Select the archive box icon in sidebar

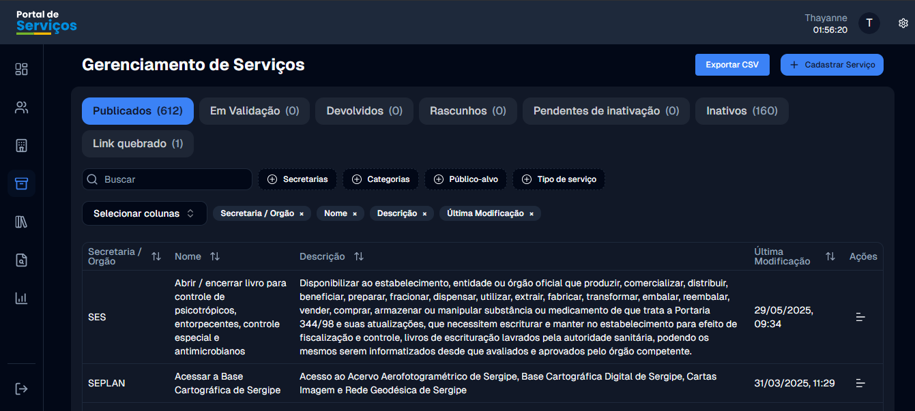(x=21, y=183)
